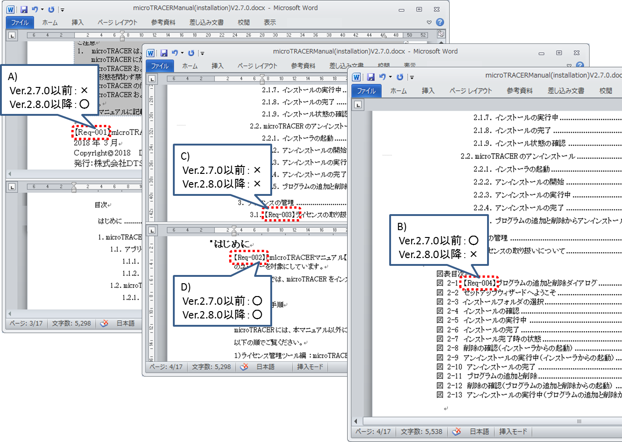Image resolution: width=622 pixels, height=442 pixels.
Task: Switch to 参考資料 tab in middle window
Action: pyautogui.click(x=303, y=66)
